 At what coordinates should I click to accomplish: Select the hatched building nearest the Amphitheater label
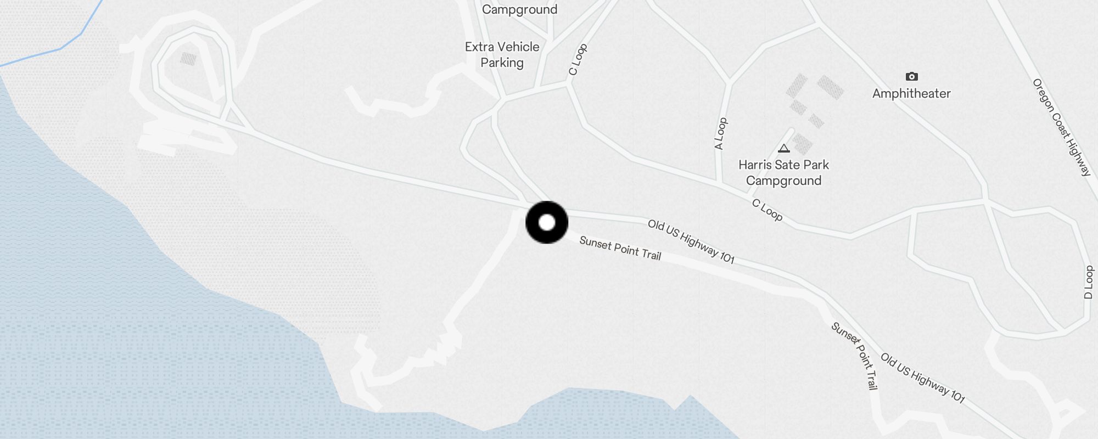click(830, 88)
